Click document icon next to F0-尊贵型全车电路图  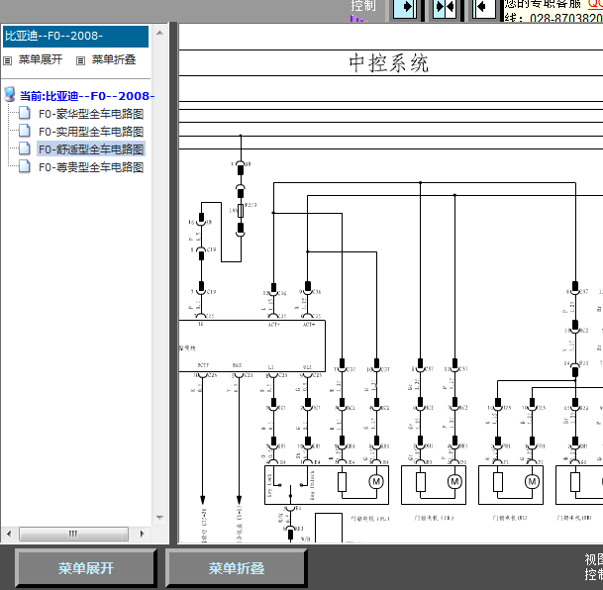coord(25,166)
